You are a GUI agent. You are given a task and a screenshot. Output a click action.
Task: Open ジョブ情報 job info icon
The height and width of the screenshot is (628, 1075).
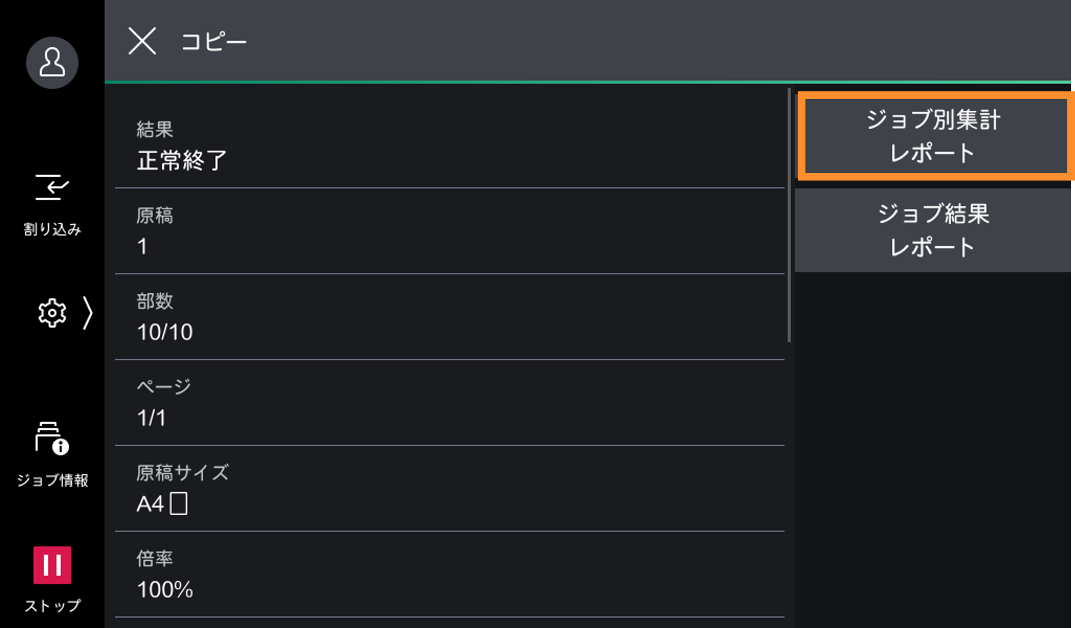coord(52,439)
